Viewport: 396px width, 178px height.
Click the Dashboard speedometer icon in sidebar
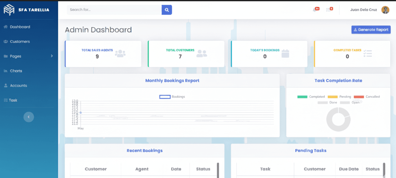[6, 27]
